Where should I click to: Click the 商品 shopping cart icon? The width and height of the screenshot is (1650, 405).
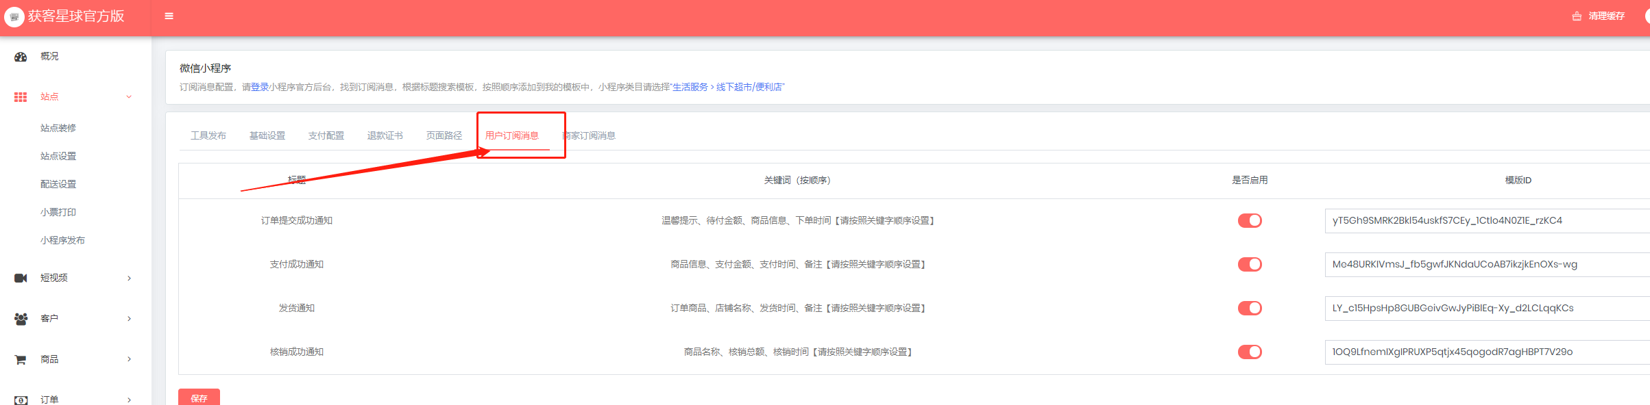pos(21,359)
